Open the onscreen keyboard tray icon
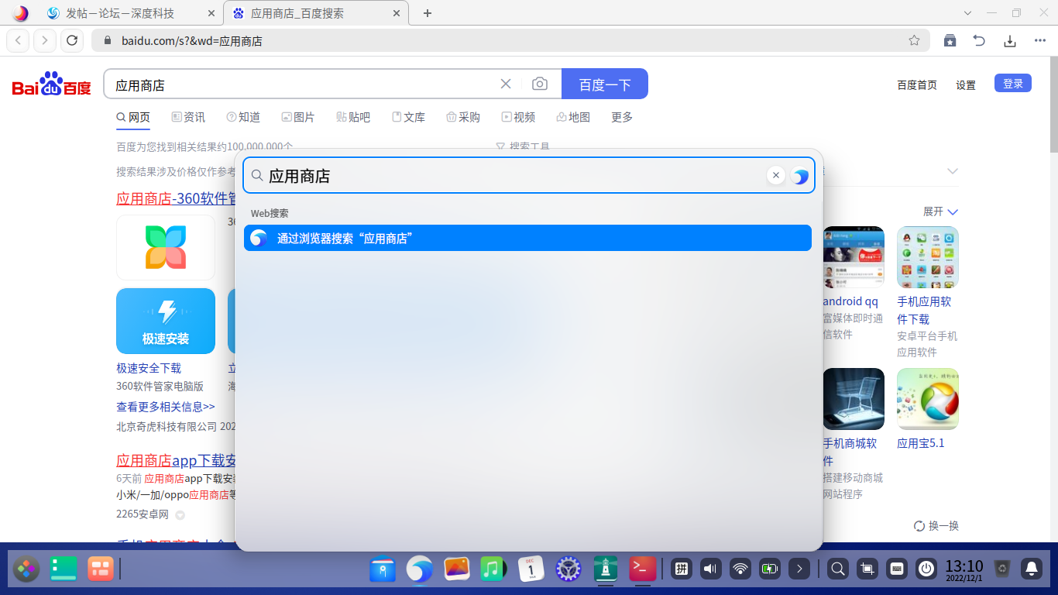The width and height of the screenshot is (1058, 595). (897, 569)
